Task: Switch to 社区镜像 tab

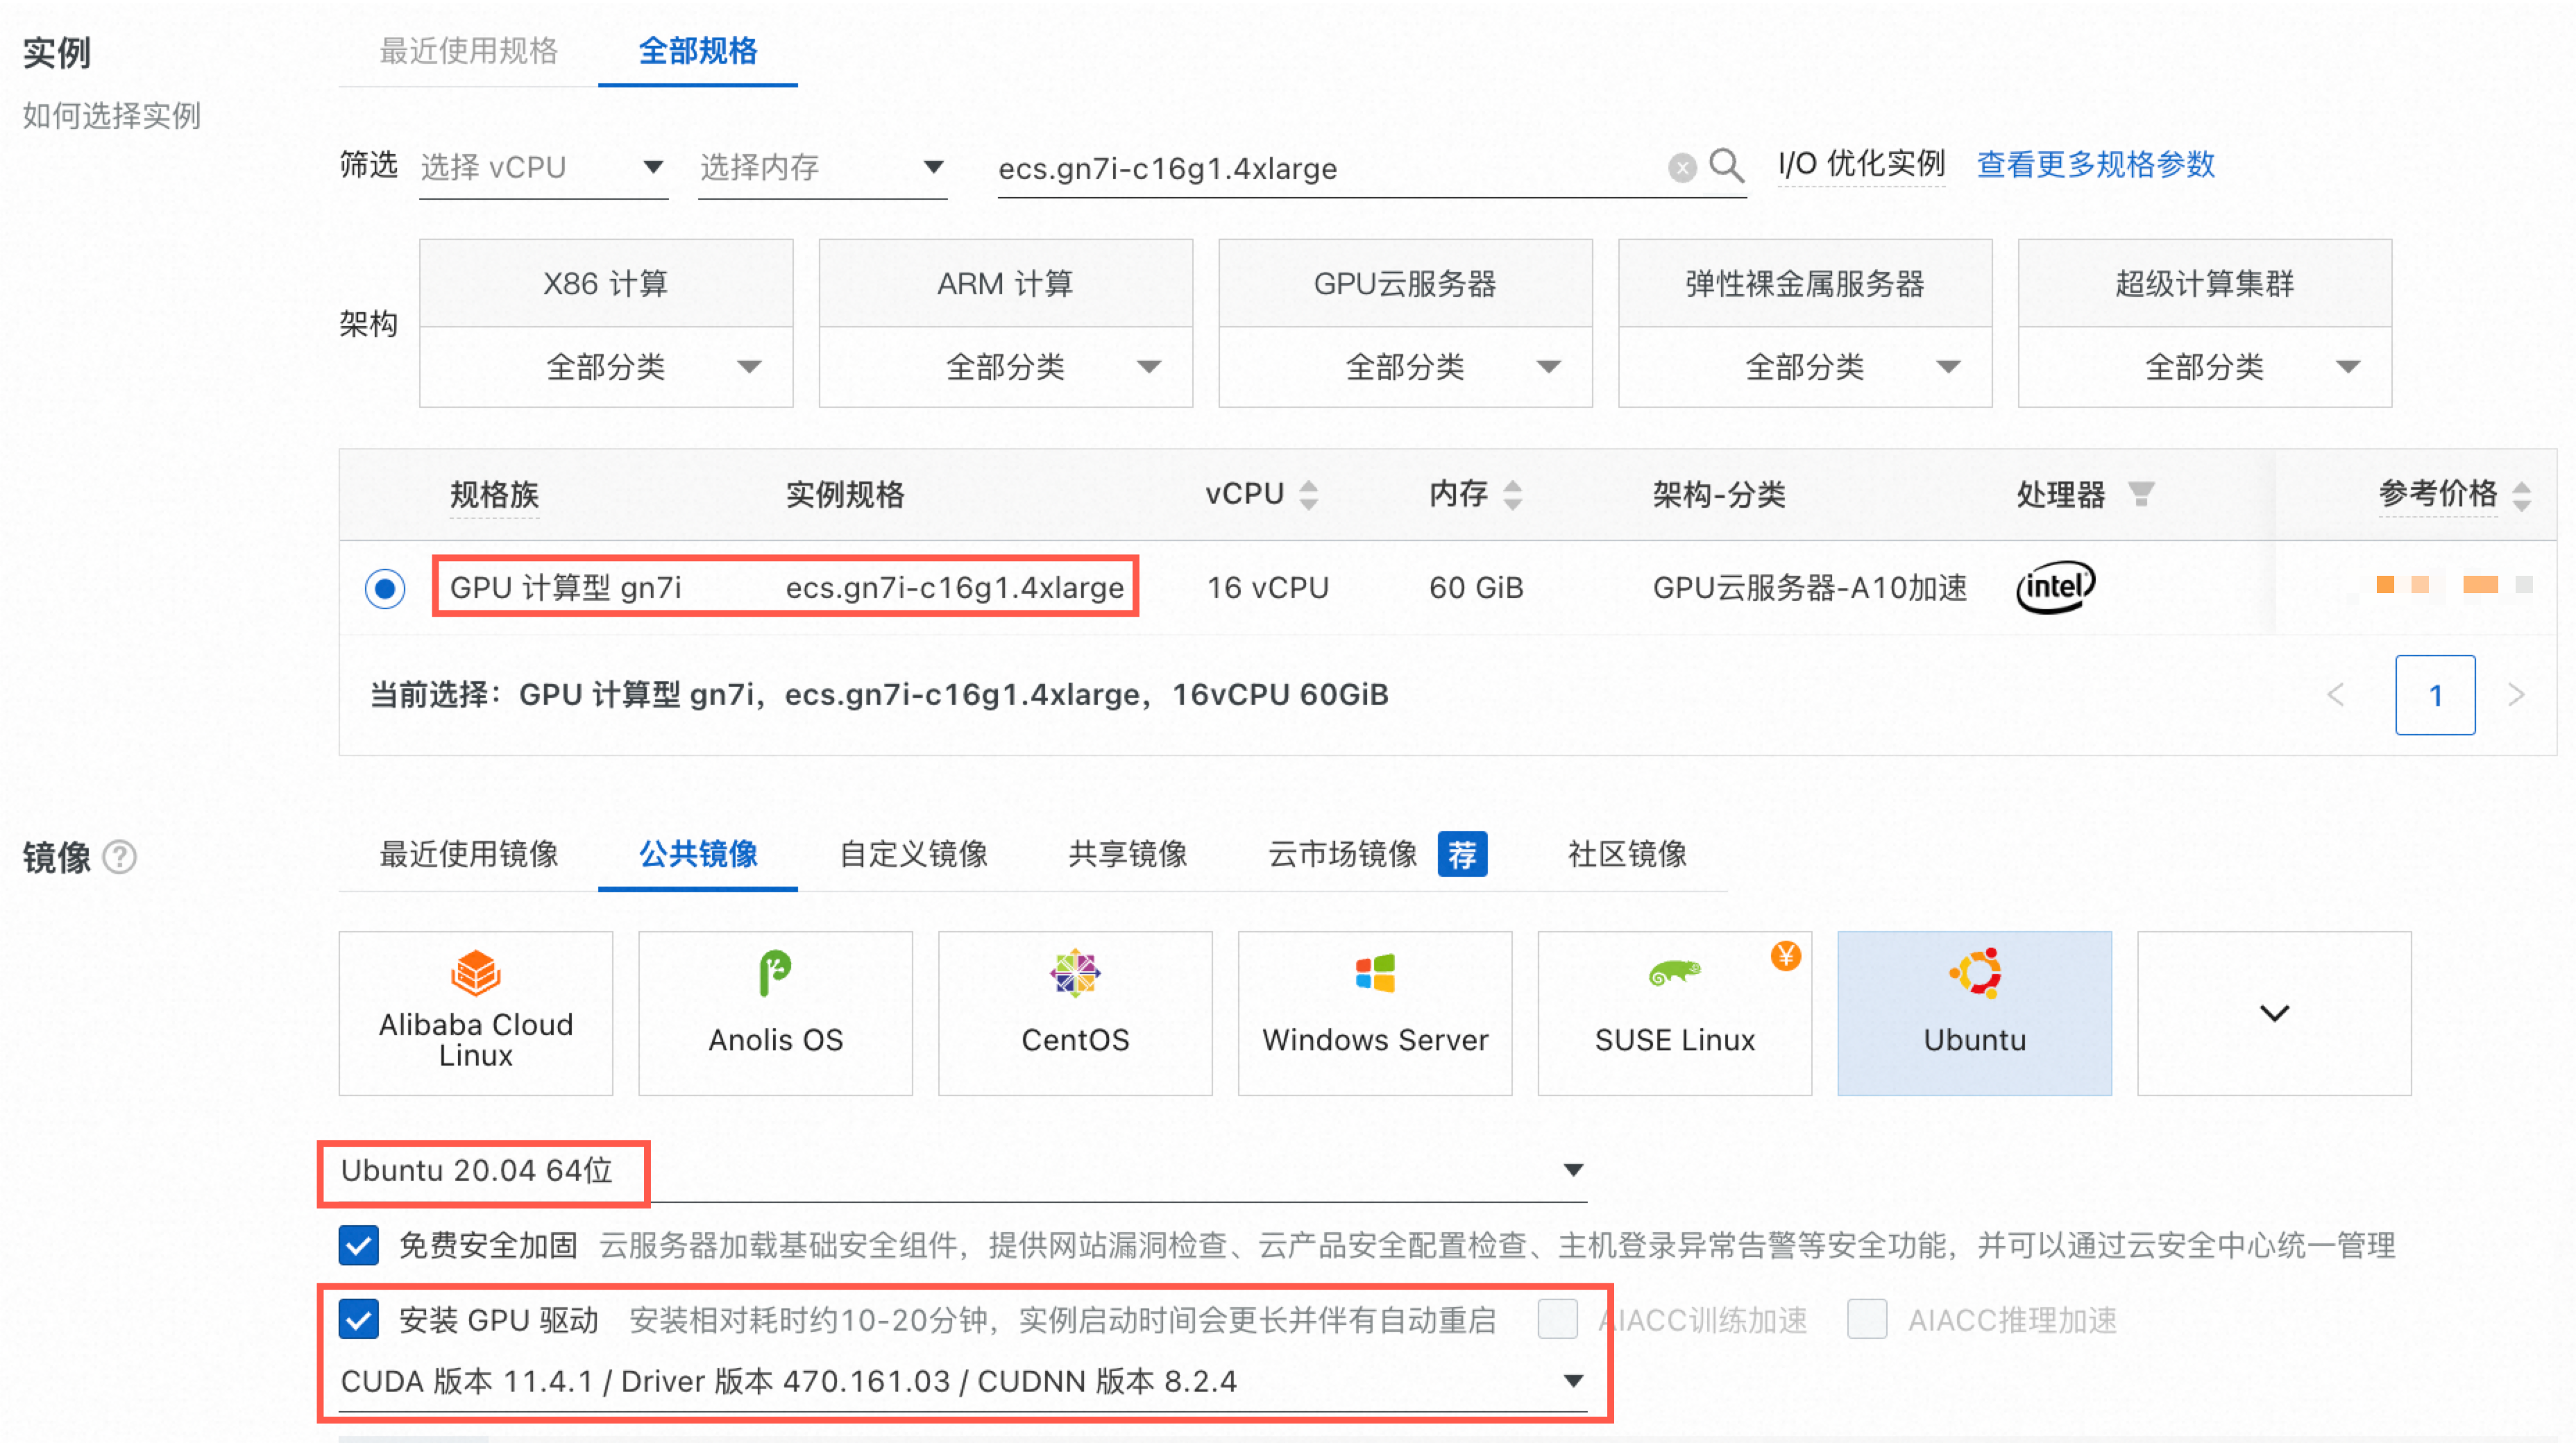Action: [1627, 854]
